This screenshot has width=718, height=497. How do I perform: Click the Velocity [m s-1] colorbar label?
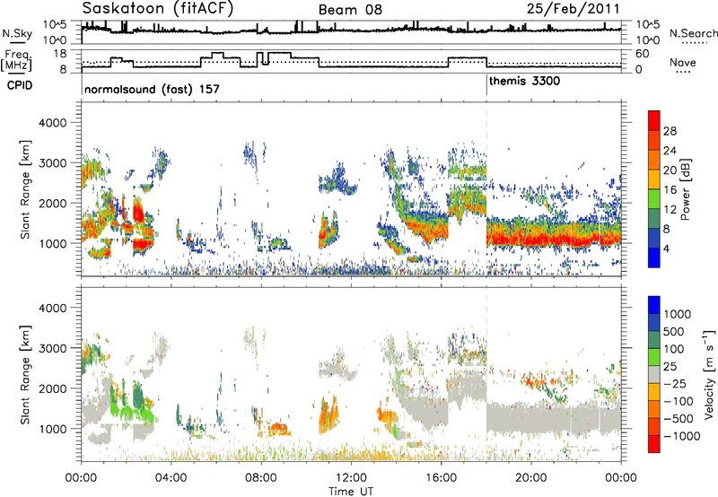coord(709,374)
